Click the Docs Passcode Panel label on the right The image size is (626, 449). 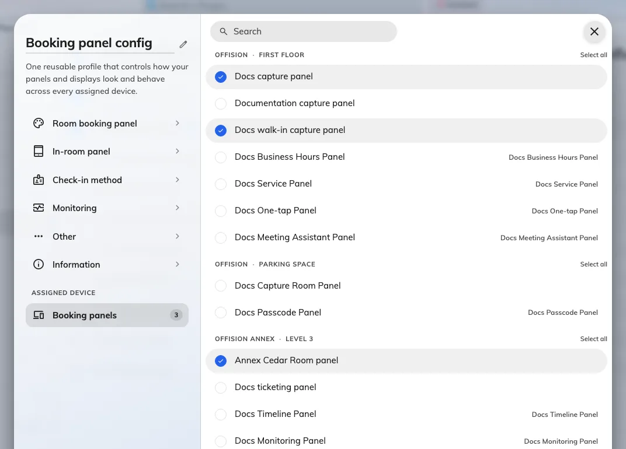tap(562, 313)
